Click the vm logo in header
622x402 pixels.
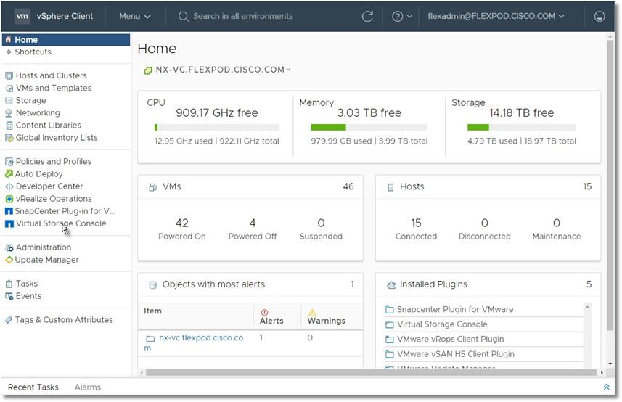[x=22, y=16]
